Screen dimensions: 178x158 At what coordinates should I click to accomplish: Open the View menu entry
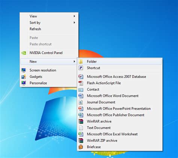(x=49, y=16)
